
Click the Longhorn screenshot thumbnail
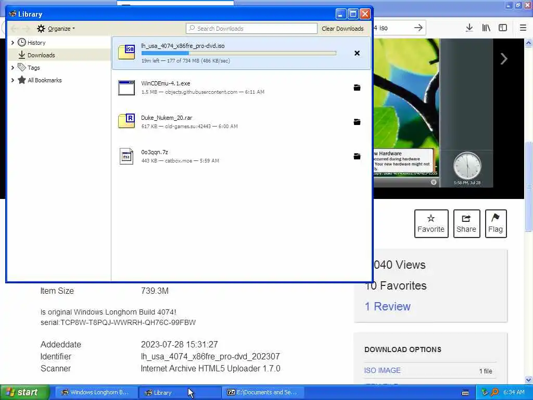pyautogui.click(x=433, y=113)
